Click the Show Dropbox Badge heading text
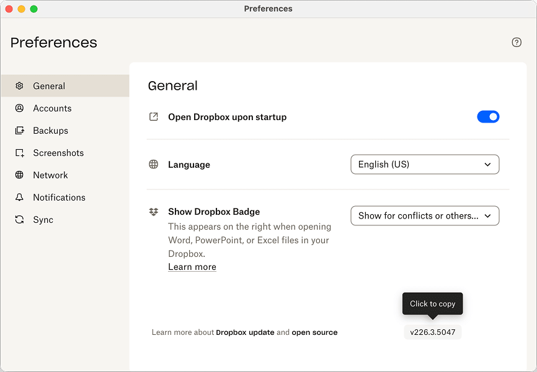537x372 pixels. tap(214, 212)
